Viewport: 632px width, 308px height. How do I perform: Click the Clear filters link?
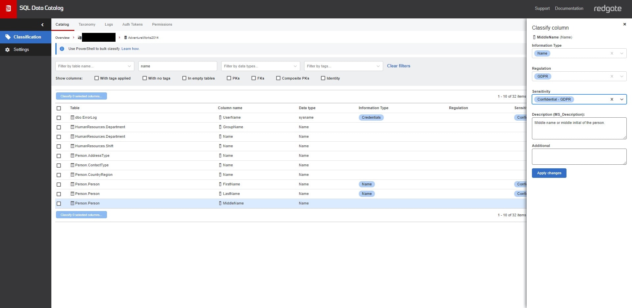[x=398, y=66]
